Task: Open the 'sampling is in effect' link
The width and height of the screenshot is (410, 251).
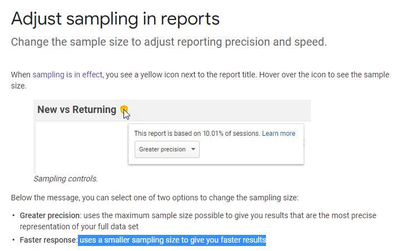Action: [x=67, y=75]
